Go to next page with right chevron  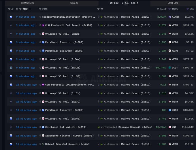tap(137, 3)
